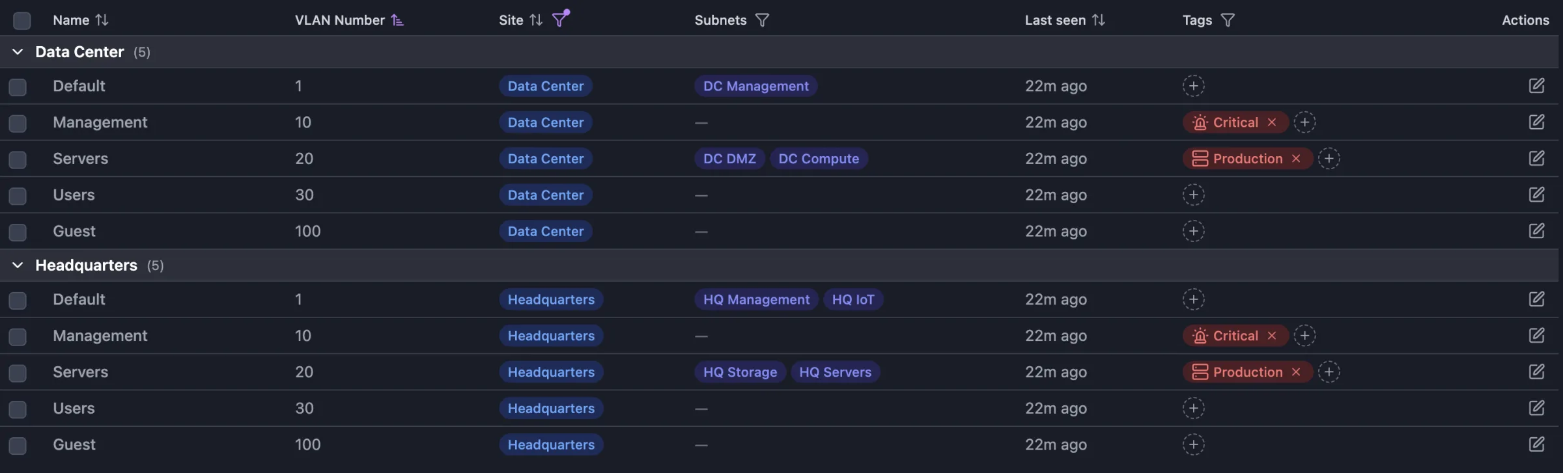Select the Headquarters Management row checkbox

coord(18,337)
